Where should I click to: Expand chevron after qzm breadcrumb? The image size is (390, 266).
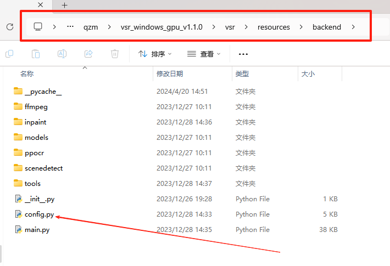coord(109,27)
